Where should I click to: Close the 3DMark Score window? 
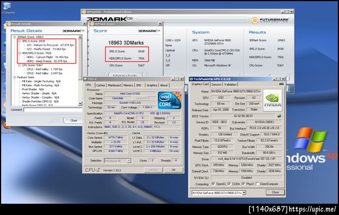coord(160,24)
